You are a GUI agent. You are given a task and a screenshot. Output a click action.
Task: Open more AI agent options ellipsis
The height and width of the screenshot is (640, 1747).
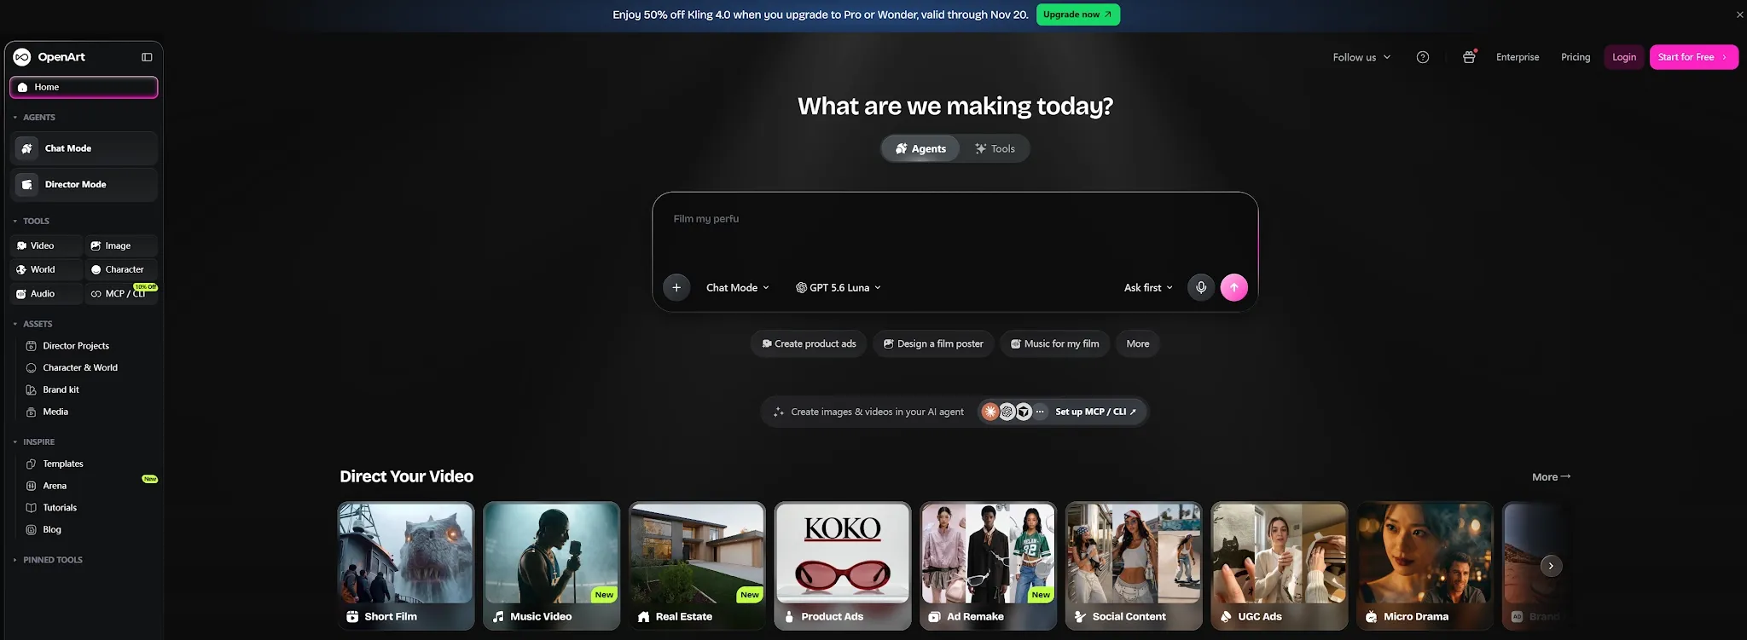[x=1040, y=412]
